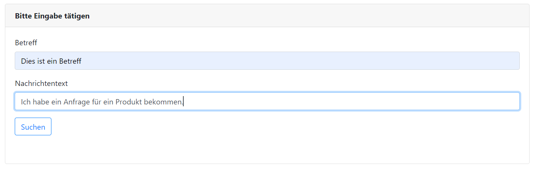Click the word "Produkt" in the message text
The height and width of the screenshot is (170, 536).
point(129,102)
